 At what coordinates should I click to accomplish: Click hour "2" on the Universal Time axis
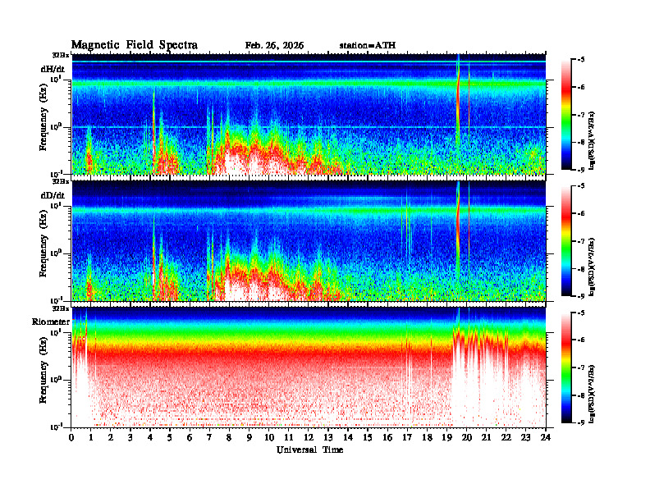tap(111, 438)
